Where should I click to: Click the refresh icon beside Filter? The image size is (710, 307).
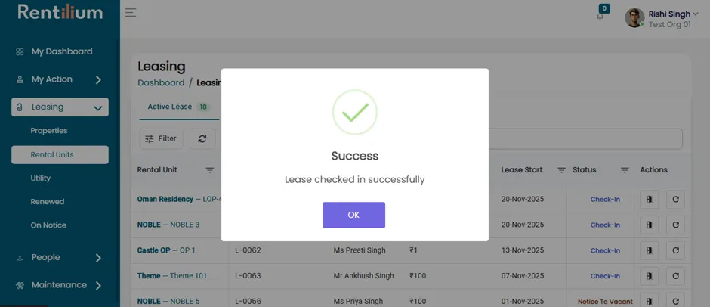pos(202,139)
